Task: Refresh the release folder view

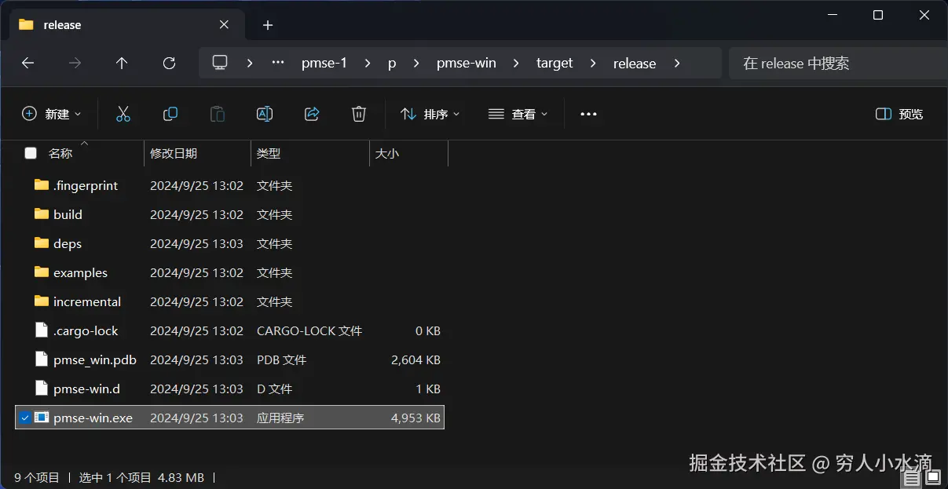Action: (169, 64)
